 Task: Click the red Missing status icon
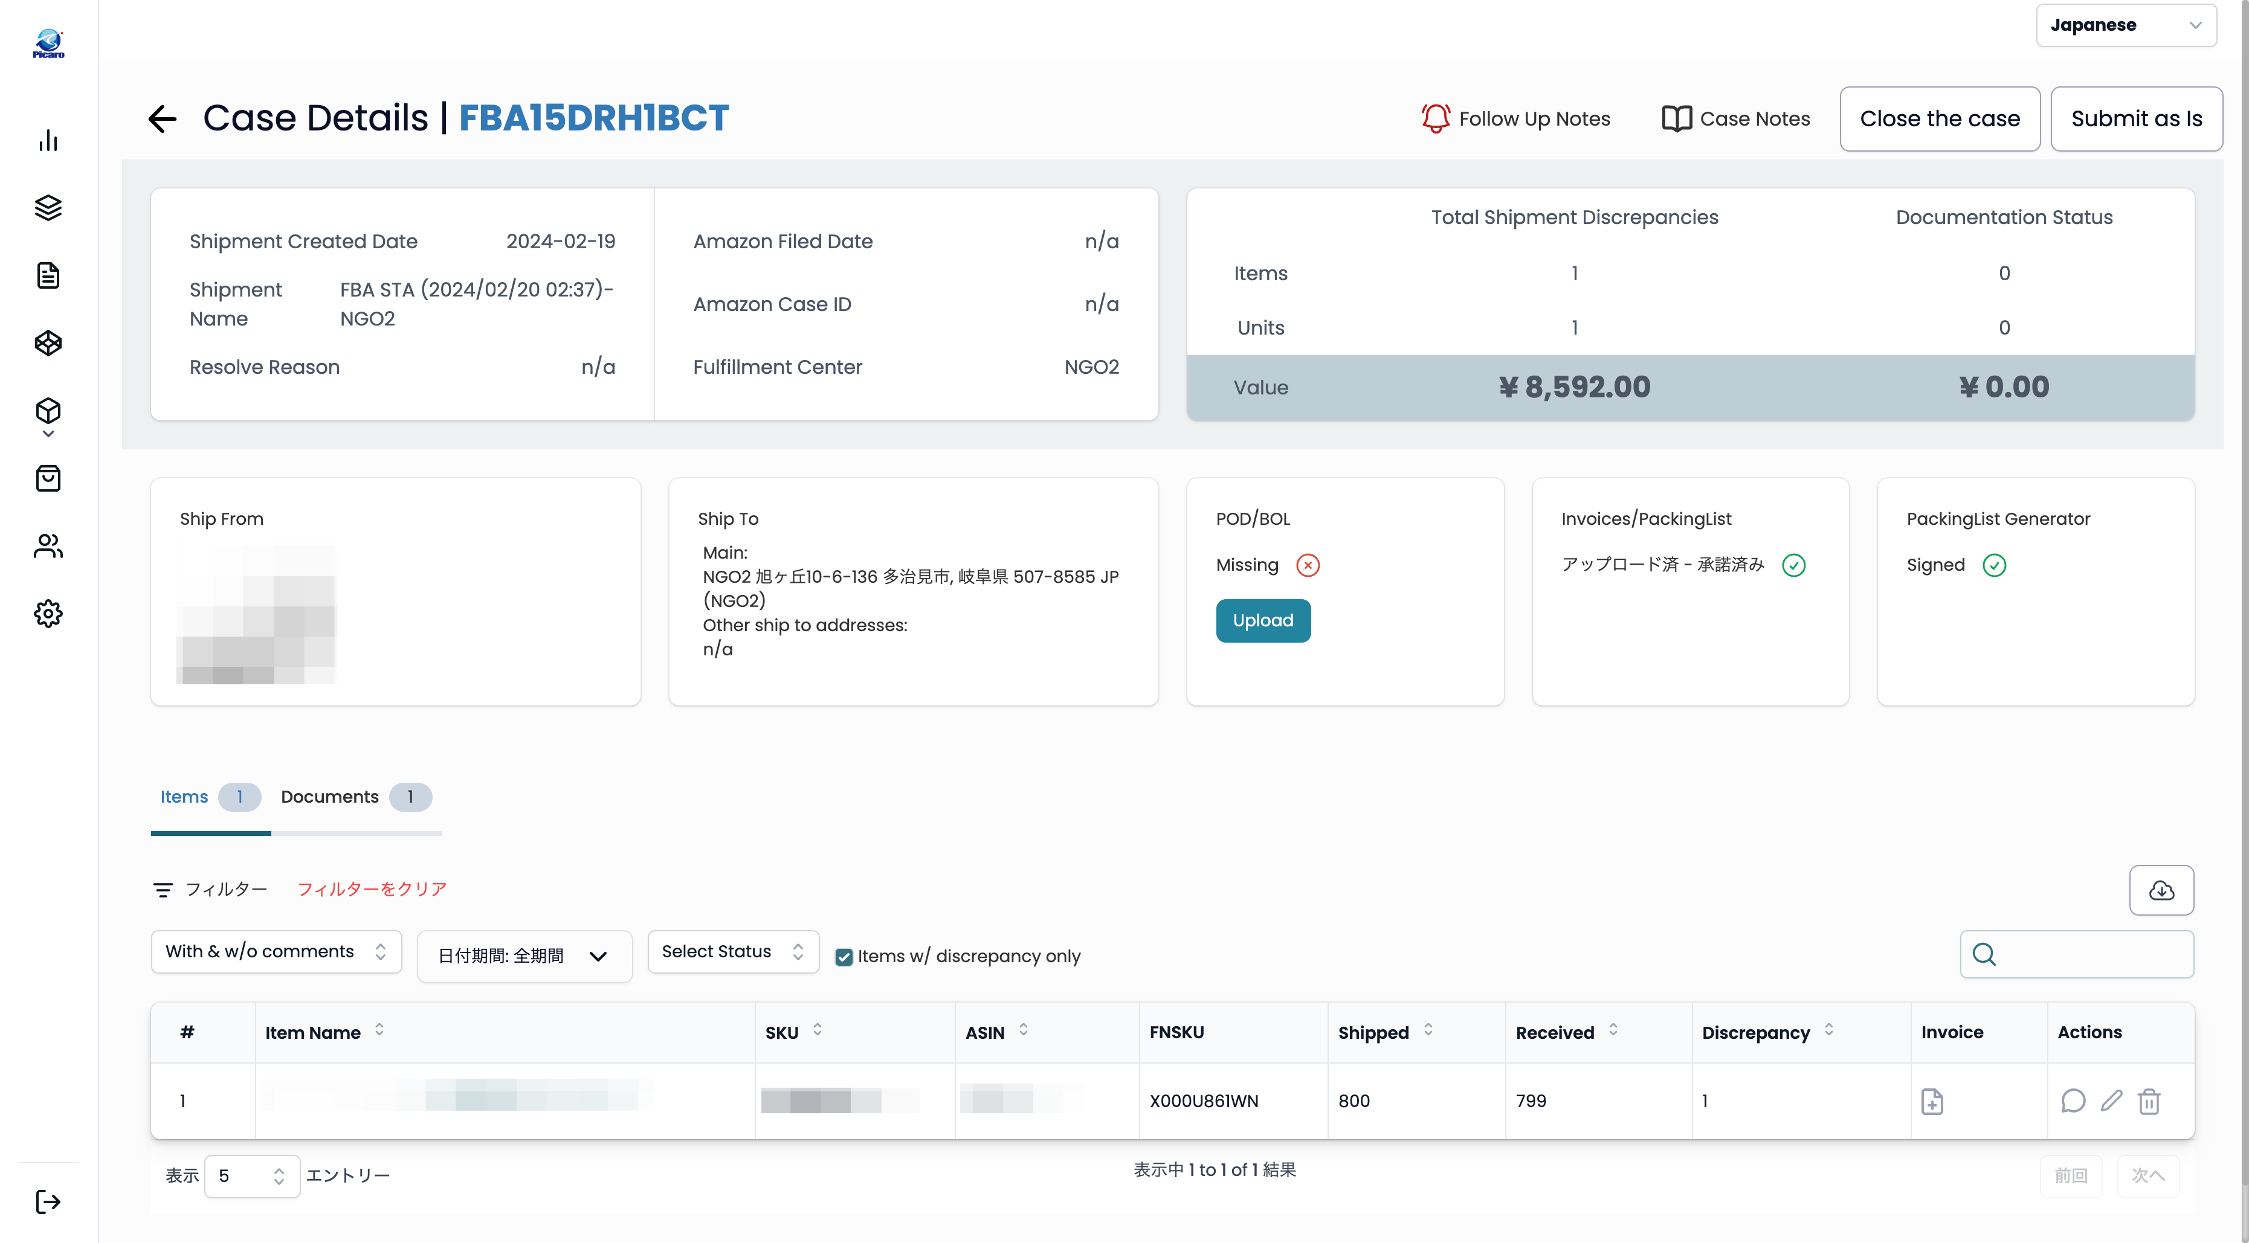1308,566
